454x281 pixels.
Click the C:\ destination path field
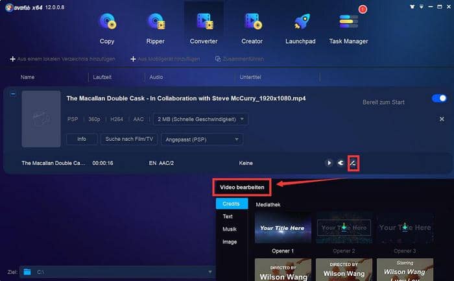click(x=117, y=272)
